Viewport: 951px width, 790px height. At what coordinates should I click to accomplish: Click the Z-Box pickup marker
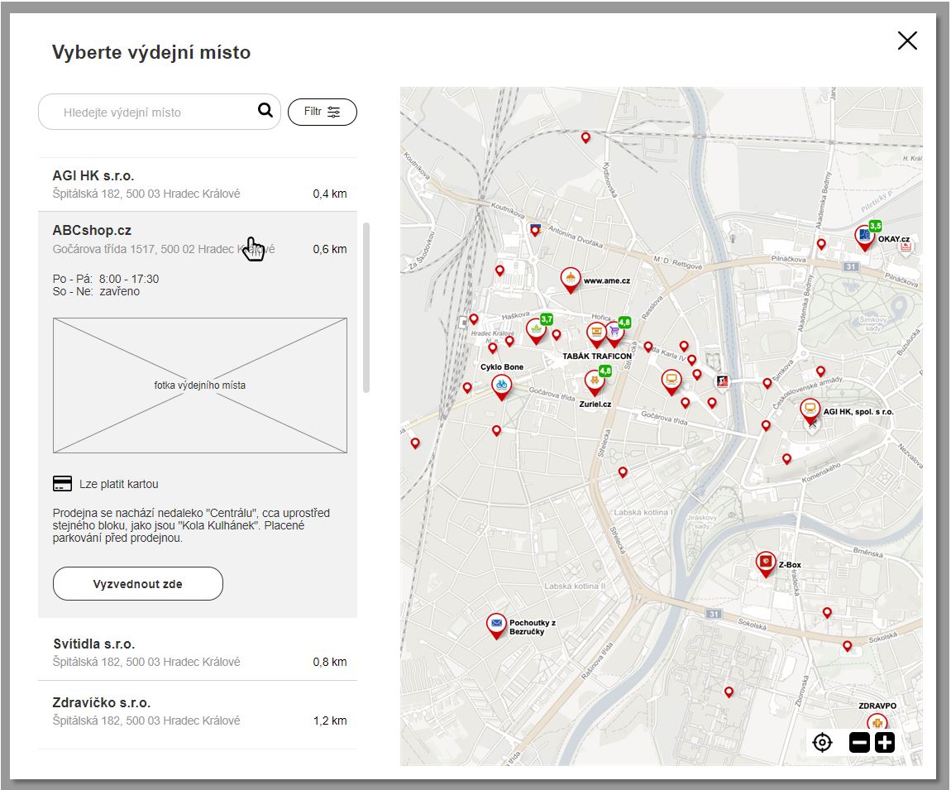click(x=766, y=564)
